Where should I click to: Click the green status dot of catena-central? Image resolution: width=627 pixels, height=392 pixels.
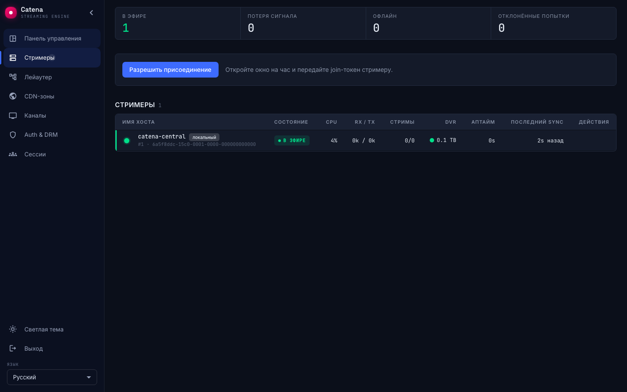pyautogui.click(x=127, y=141)
